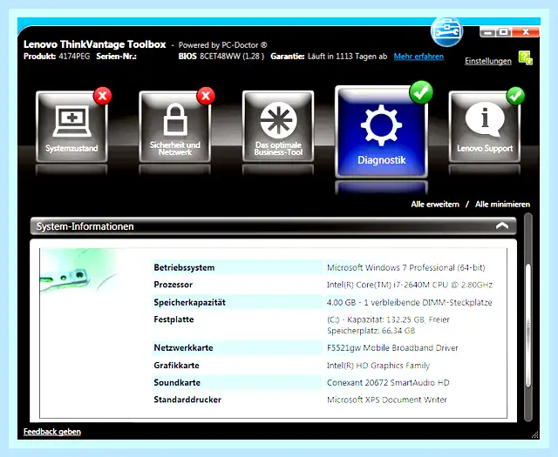
Task: Select the Netzwerkkarte label
Action: [183, 348]
